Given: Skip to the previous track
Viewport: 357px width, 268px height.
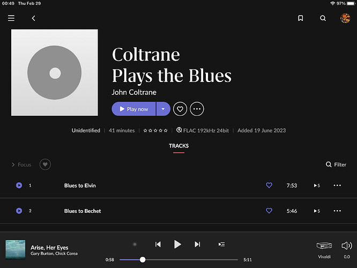Looking at the screenshot, I should tap(158, 244).
